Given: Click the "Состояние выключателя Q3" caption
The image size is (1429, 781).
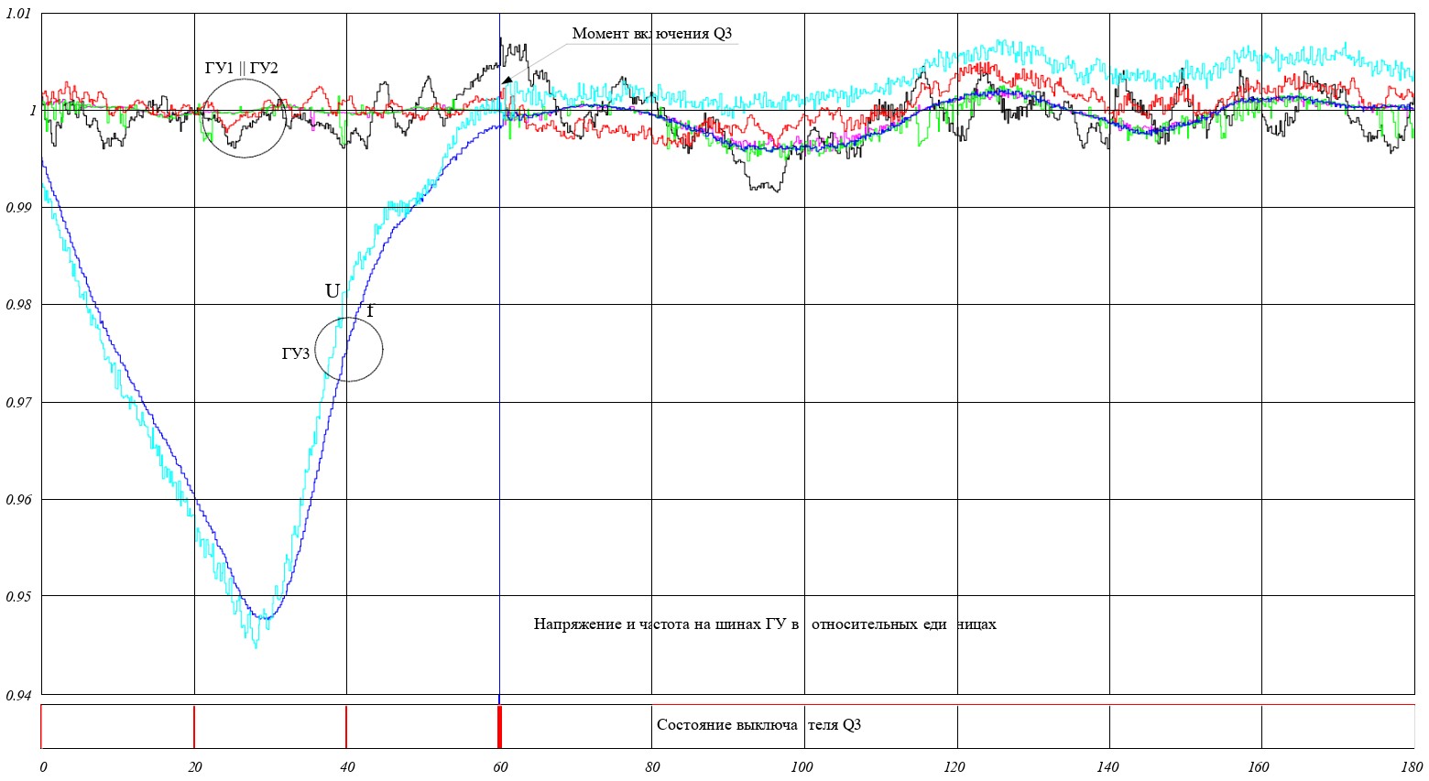Looking at the screenshot, I should coord(758,725).
